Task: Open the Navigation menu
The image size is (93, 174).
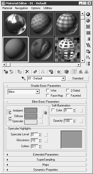Action: [22, 8]
